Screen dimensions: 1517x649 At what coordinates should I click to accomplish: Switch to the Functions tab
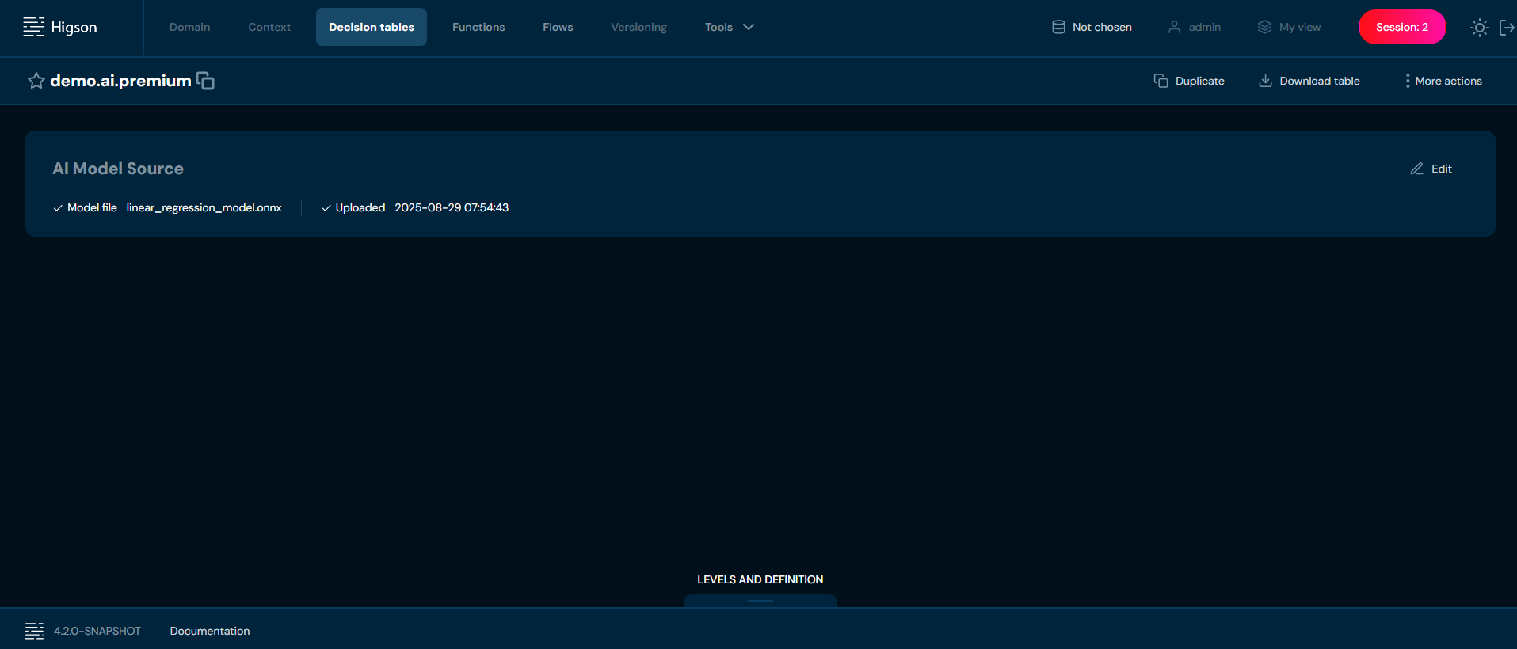(x=478, y=27)
